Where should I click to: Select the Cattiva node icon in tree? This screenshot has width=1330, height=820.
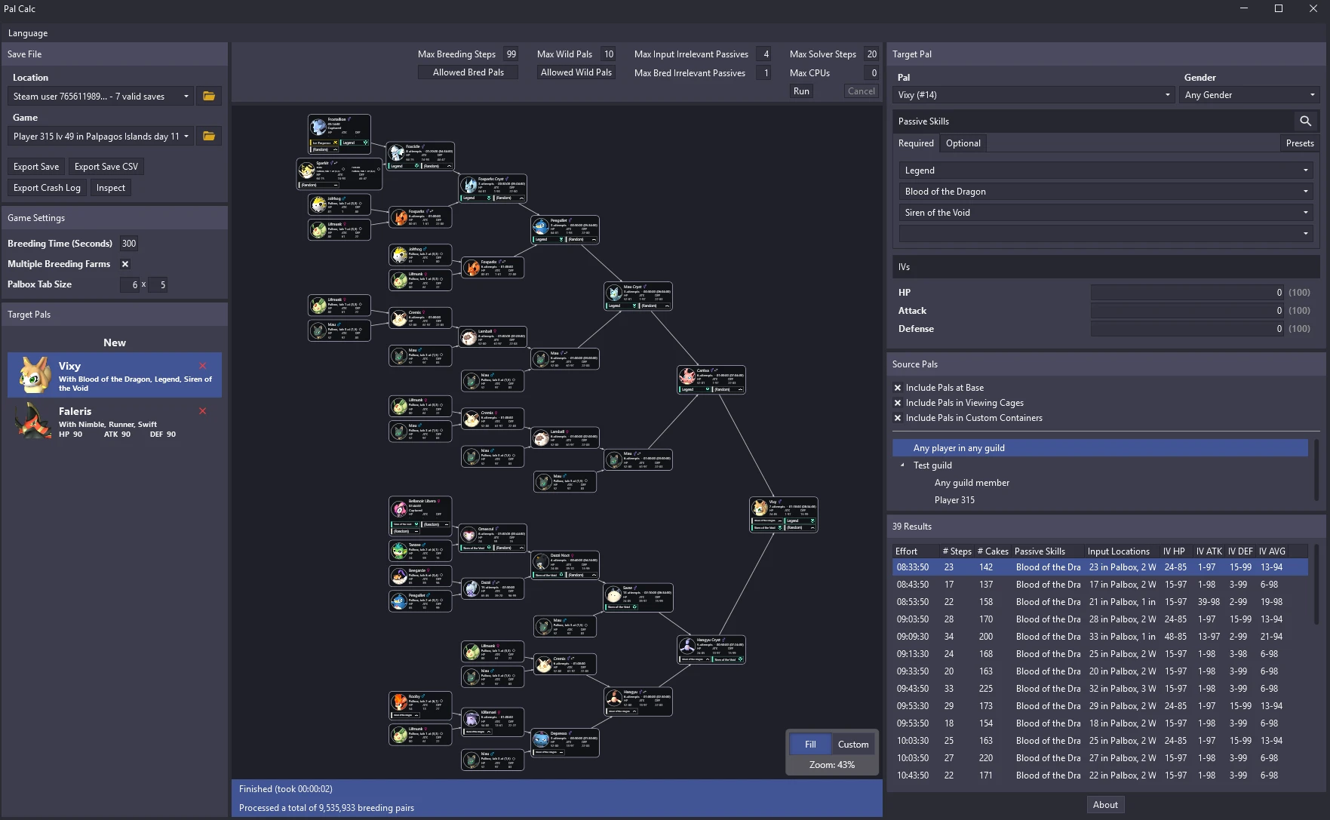tap(687, 376)
